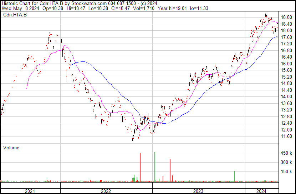
Task: Click the green volume bar near 150 k in late 2023
Action: (x=234, y=176)
